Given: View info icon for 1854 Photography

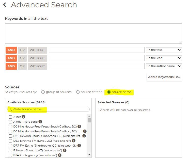Looking at the screenshot, I should (59, 155).
